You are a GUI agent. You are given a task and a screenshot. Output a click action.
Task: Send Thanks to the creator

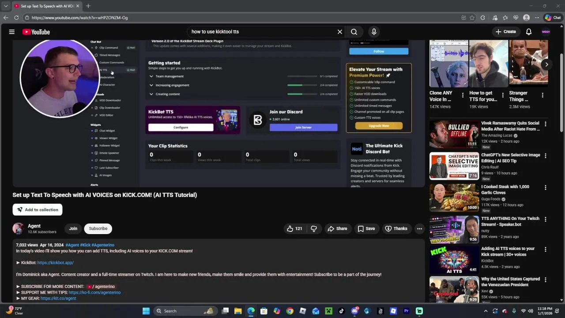(396, 228)
